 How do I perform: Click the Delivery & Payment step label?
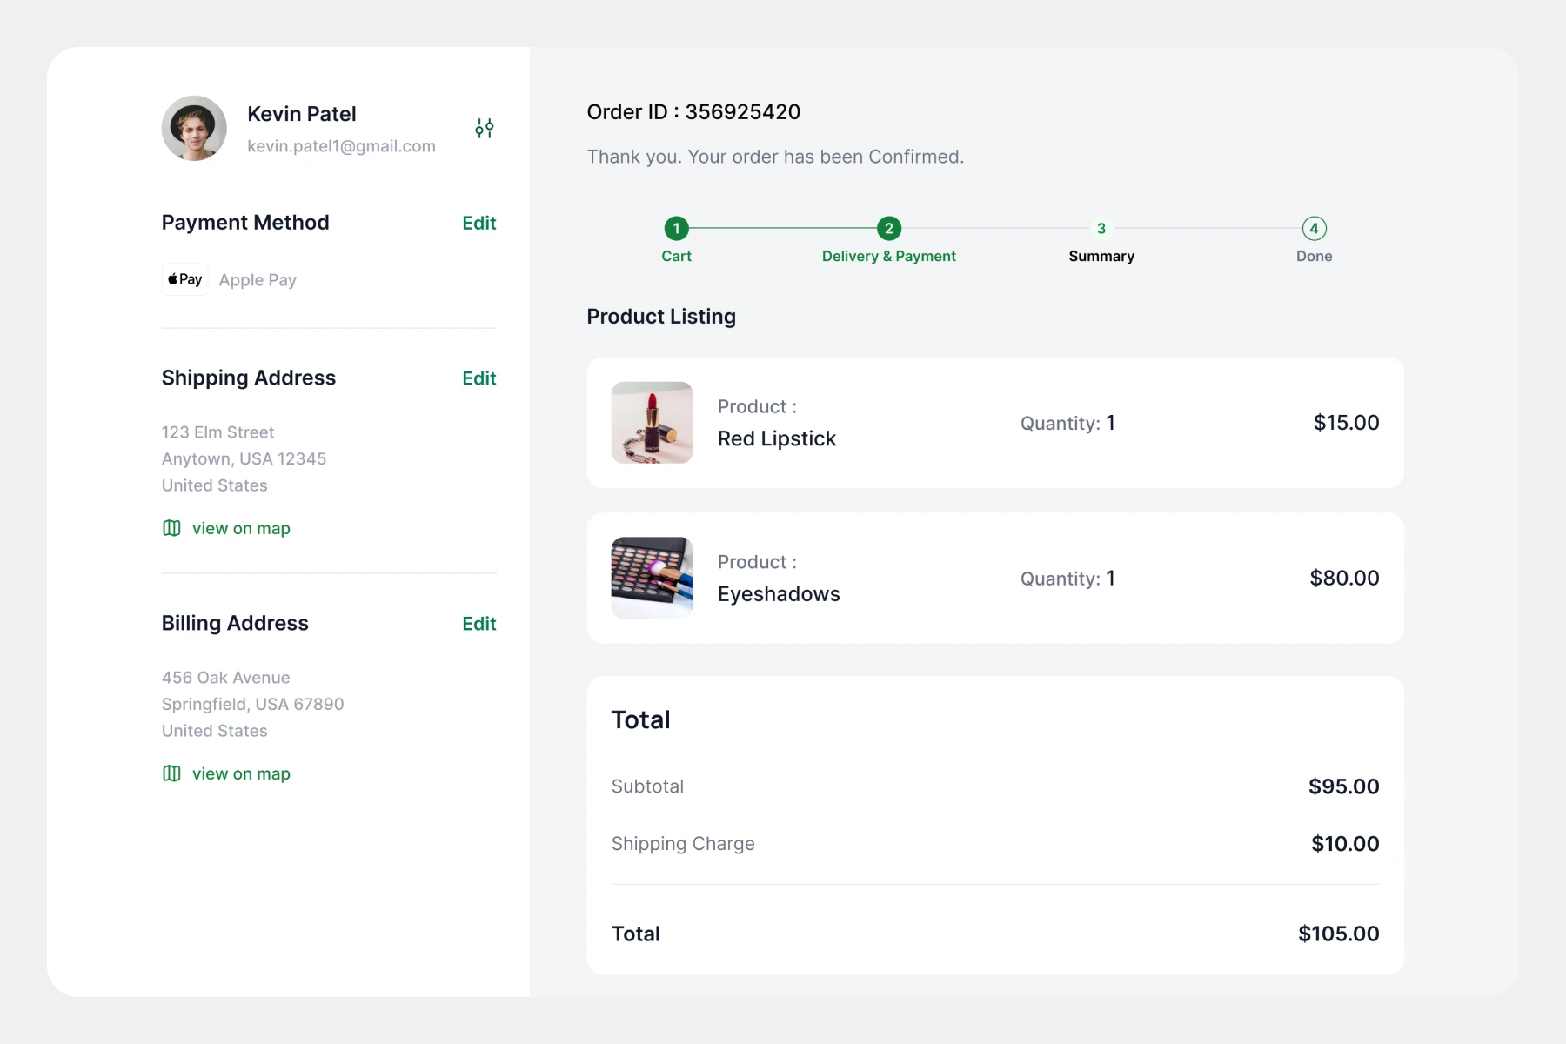tap(888, 256)
